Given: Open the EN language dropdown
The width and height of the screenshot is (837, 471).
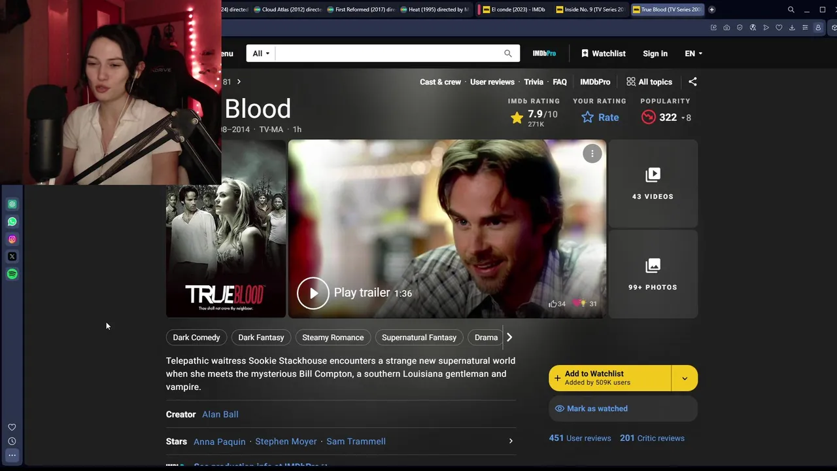Looking at the screenshot, I should [693, 54].
